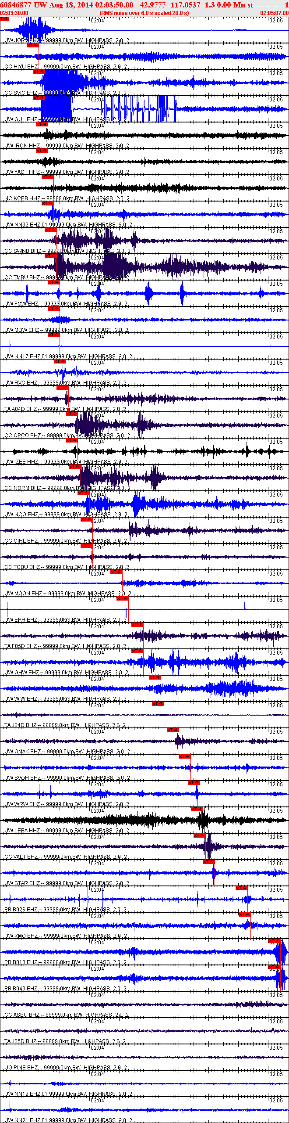Select the UO PINE BHZ station label
Viewport: 289px width, 1123px height.
[21, 1068]
